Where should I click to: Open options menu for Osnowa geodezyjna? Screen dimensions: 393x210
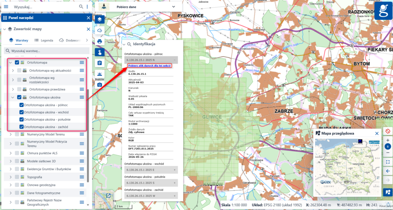coord(82,185)
